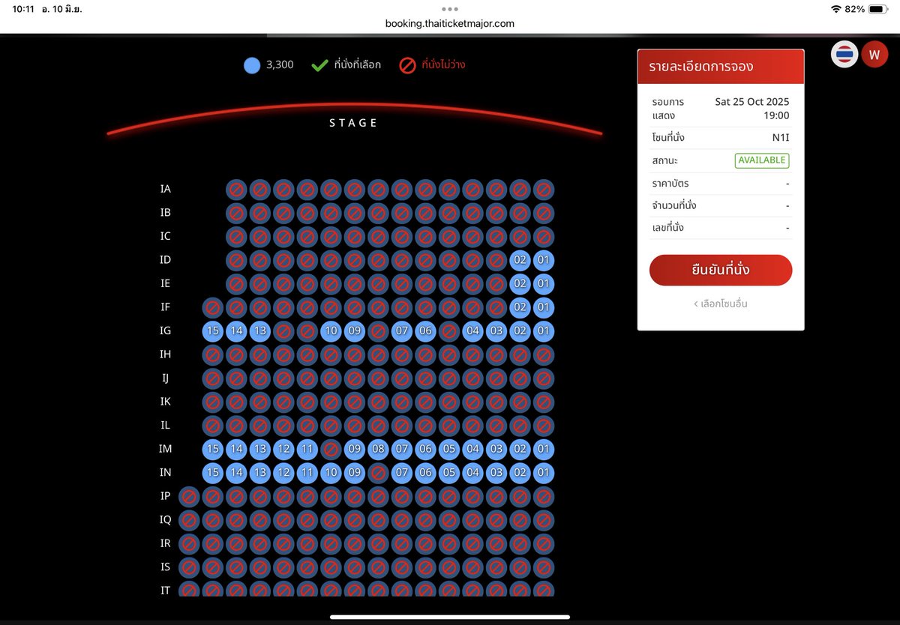The image size is (900, 625).
Task: Select seat 14 in row IG
Action: pyautogui.click(x=236, y=331)
